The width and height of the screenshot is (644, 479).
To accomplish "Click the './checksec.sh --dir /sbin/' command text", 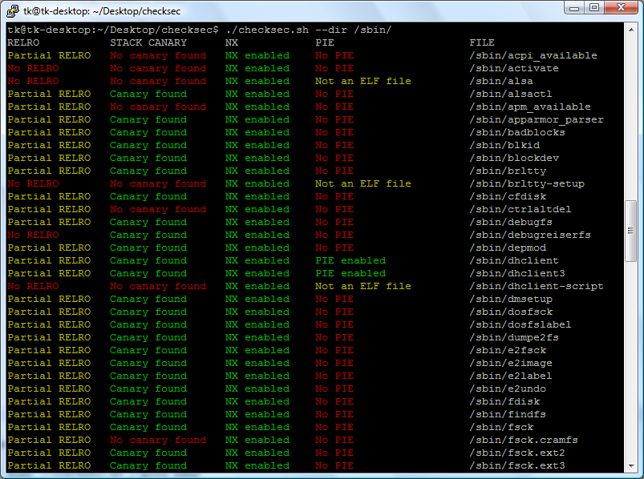I will point(309,30).
